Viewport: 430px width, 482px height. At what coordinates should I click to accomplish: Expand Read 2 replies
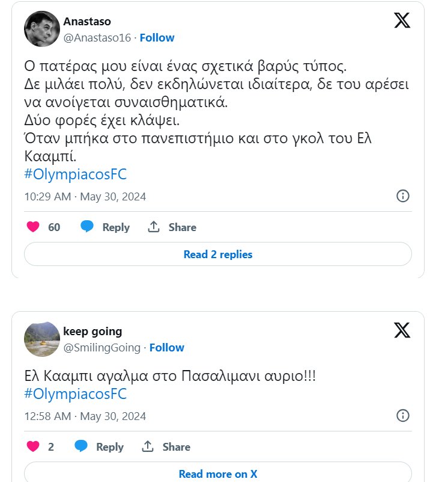[x=217, y=254]
